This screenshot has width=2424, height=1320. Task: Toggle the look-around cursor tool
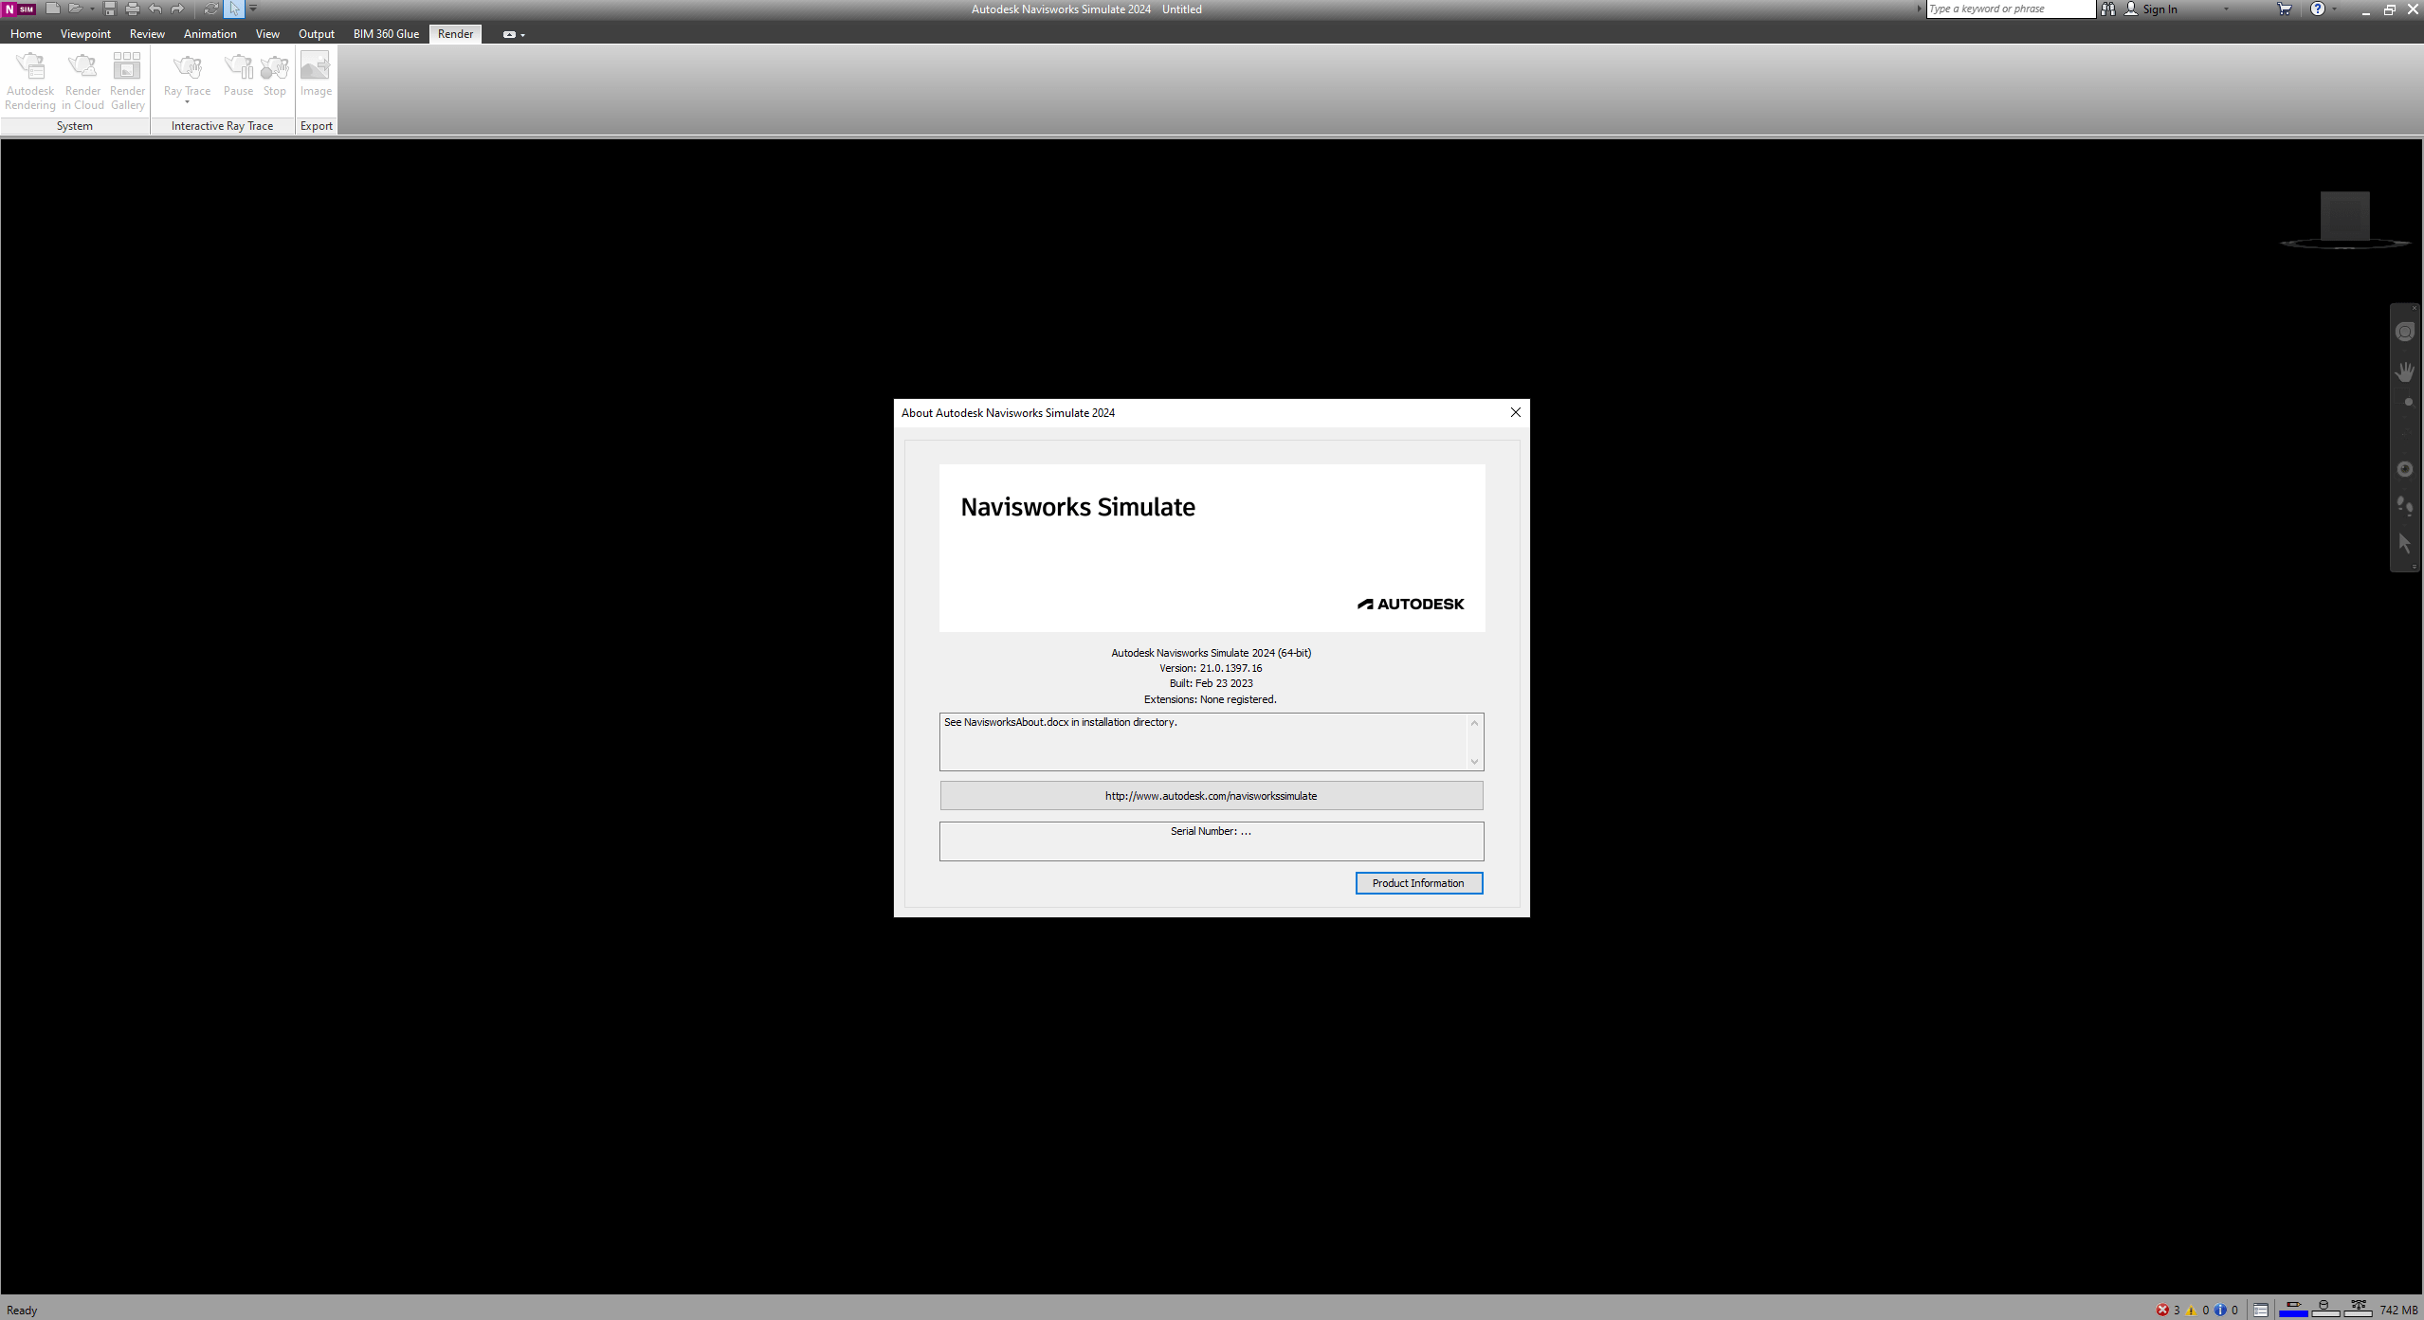click(2404, 468)
